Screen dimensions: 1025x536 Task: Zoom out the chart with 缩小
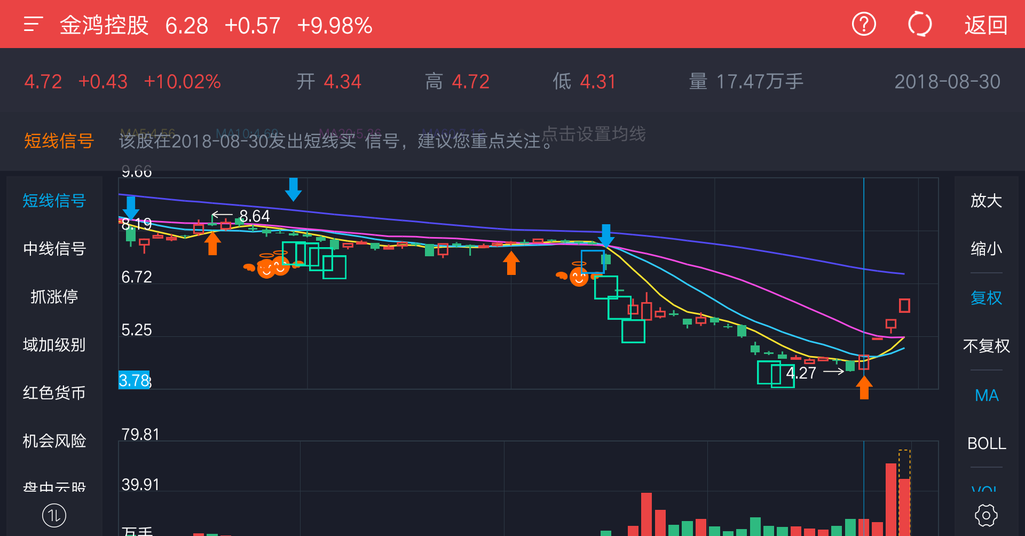[986, 249]
